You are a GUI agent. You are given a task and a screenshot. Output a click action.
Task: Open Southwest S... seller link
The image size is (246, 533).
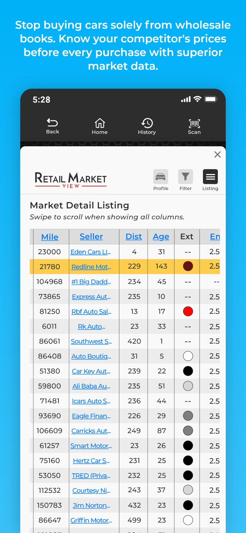[x=91, y=341]
